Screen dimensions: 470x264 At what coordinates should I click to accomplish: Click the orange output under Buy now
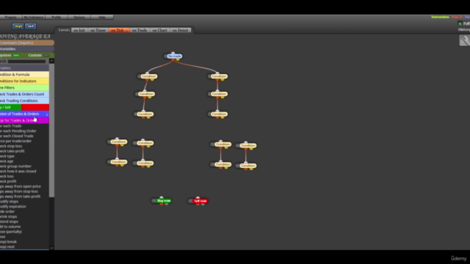pos(162,204)
